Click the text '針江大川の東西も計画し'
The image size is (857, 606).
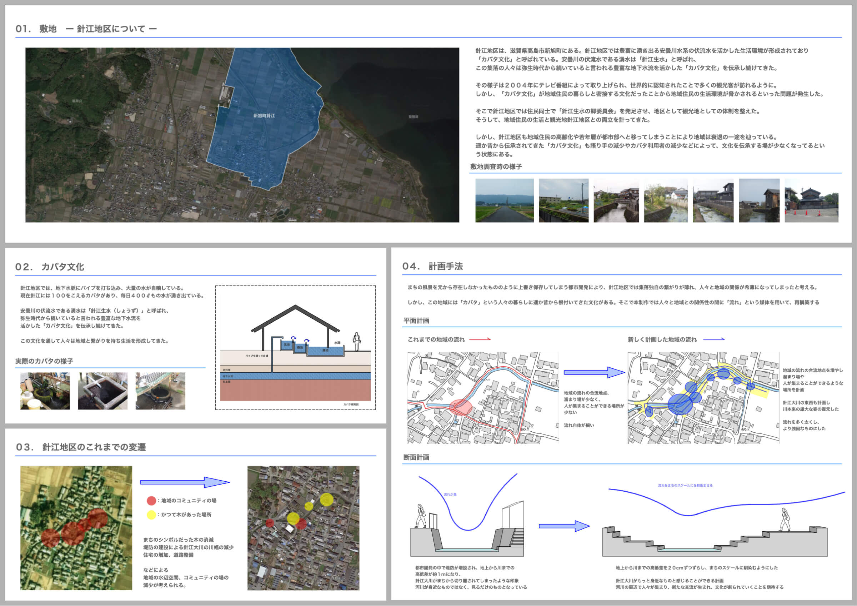click(x=807, y=402)
